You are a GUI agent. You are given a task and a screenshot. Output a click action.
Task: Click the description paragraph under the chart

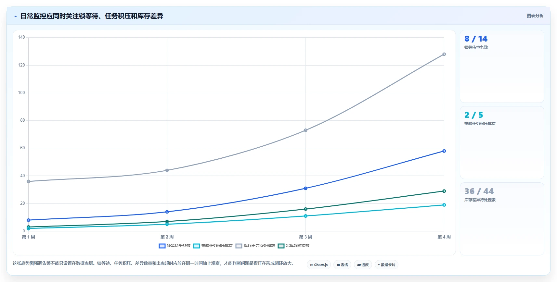[x=154, y=263]
